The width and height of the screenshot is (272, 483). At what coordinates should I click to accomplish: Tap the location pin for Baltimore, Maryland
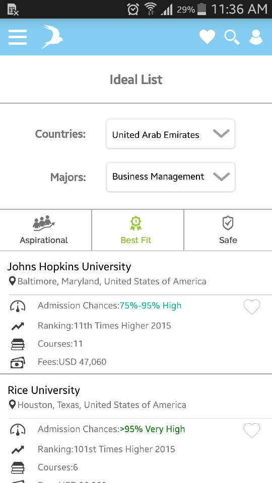pos(12,281)
